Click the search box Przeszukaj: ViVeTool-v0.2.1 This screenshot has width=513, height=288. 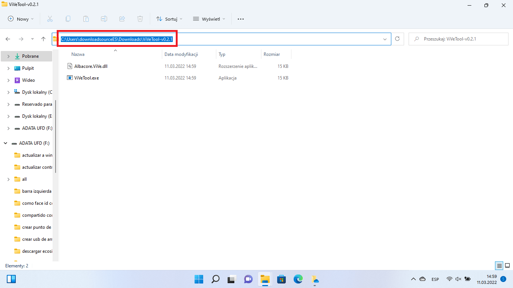point(458,39)
